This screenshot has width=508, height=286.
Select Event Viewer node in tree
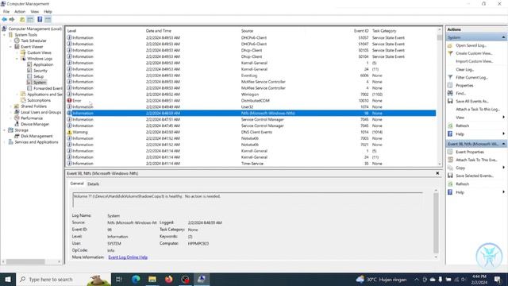pos(32,47)
